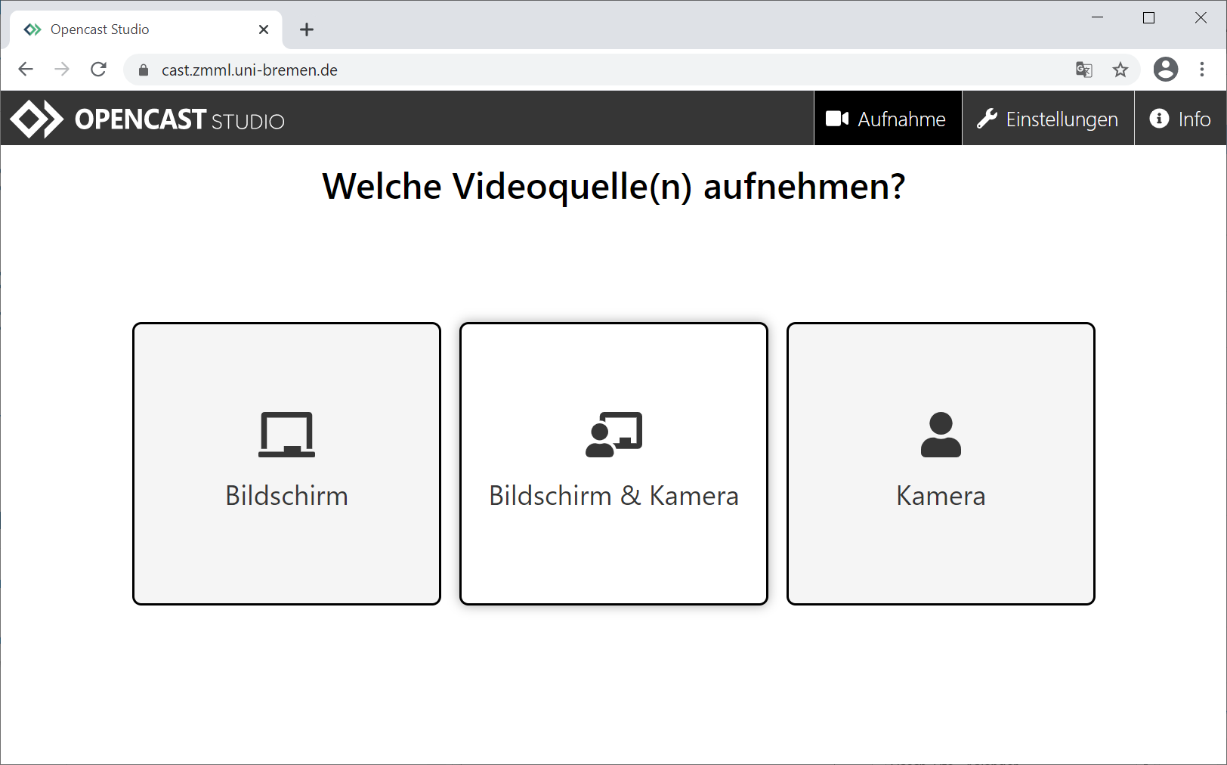This screenshot has width=1227, height=765.
Task: Open the Einstellungen settings tab
Action: pos(1048,119)
